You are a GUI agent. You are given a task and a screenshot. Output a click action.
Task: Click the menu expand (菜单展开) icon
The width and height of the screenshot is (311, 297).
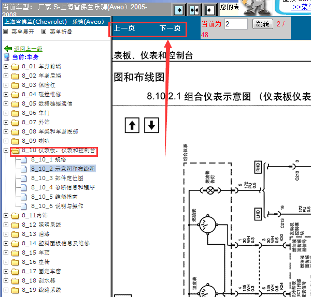pos(6,32)
